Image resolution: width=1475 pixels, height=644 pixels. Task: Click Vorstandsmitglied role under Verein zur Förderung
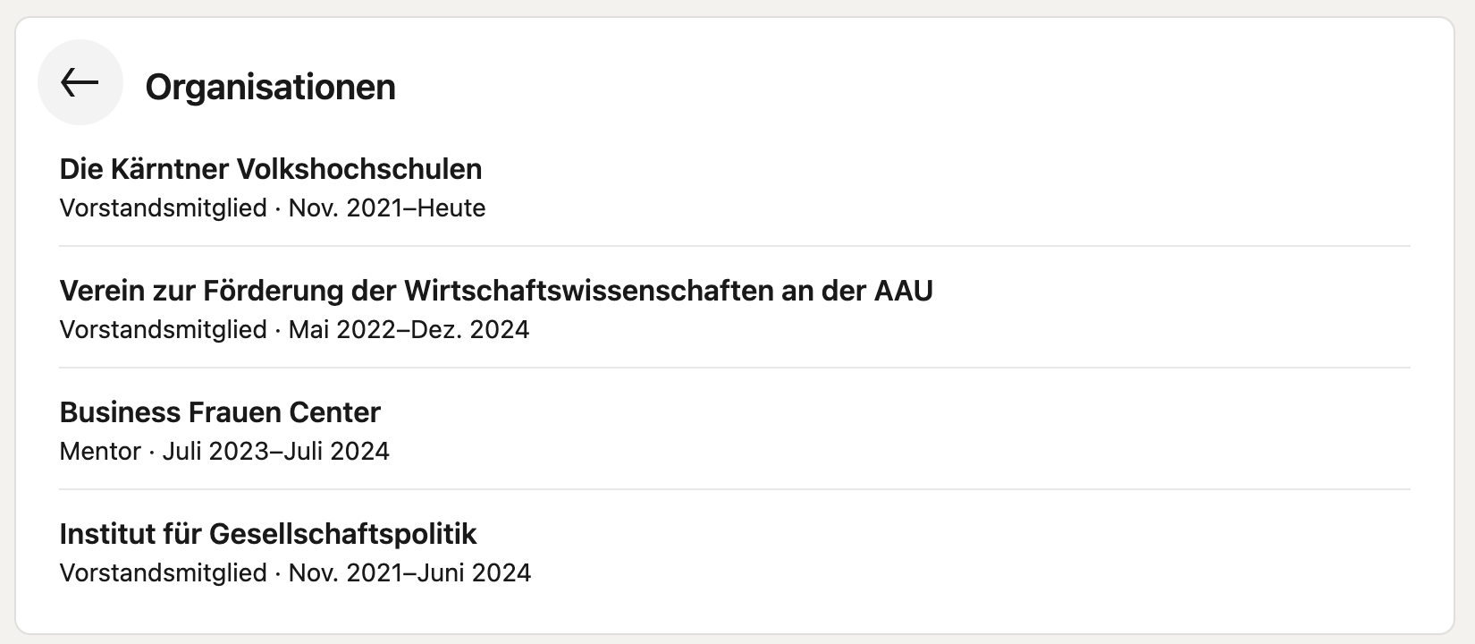(x=163, y=330)
